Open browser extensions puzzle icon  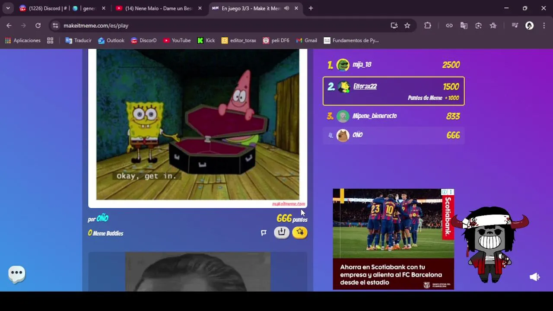click(428, 25)
